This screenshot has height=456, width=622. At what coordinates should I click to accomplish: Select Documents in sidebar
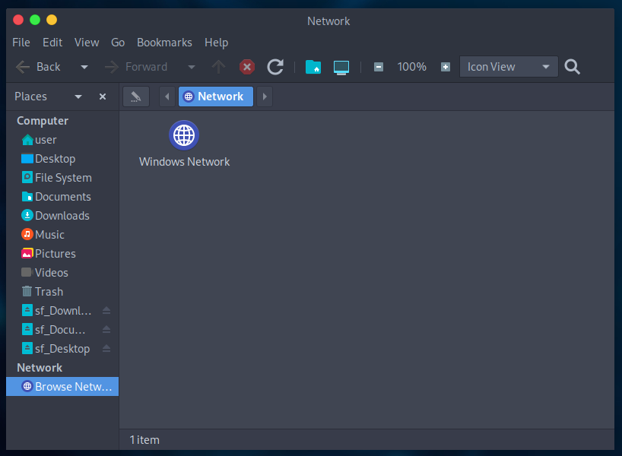click(62, 197)
